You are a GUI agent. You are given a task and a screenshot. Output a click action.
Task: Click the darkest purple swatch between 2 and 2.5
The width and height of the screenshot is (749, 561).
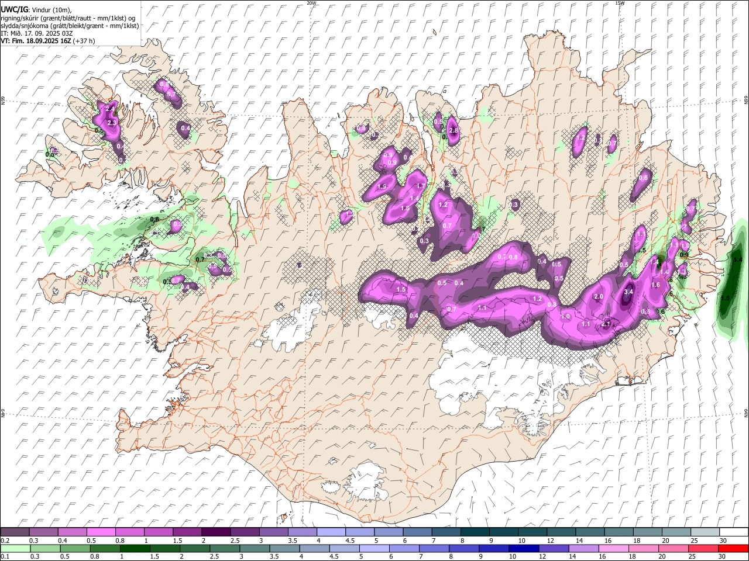pos(216,532)
